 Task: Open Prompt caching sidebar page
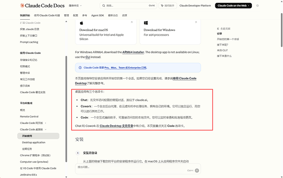pyautogui.click(x=29, y=42)
